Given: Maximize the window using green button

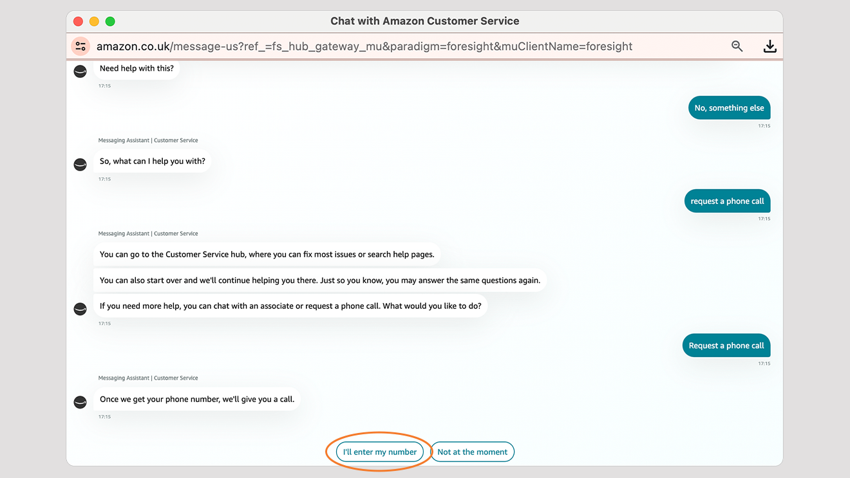Looking at the screenshot, I should pos(110,21).
